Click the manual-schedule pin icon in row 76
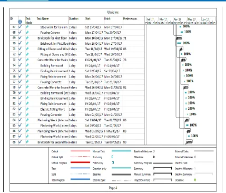 [27, 76]
